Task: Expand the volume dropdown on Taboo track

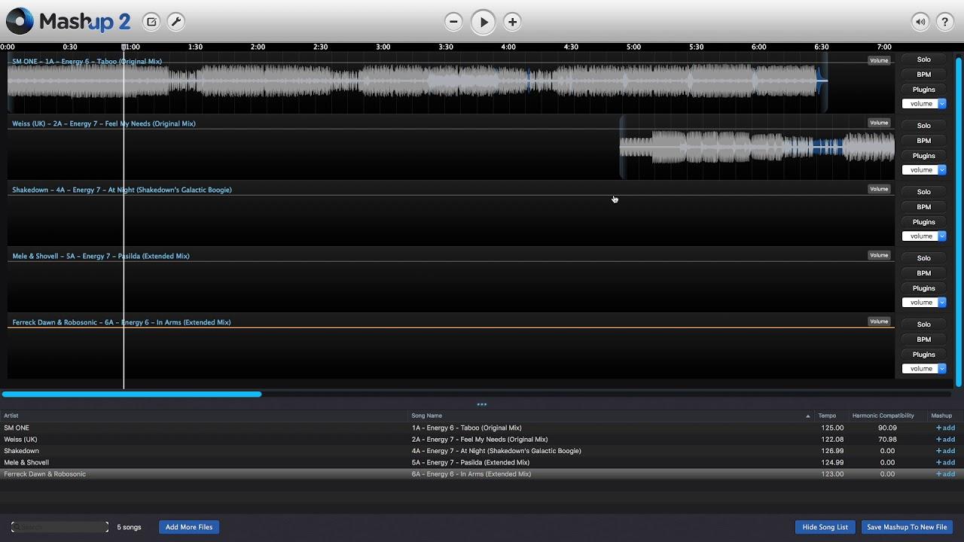Action: pyautogui.click(x=924, y=104)
